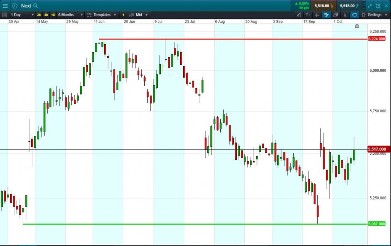Pop out the chart in new window
Screen dimensions: 391x246
[378, 5]
